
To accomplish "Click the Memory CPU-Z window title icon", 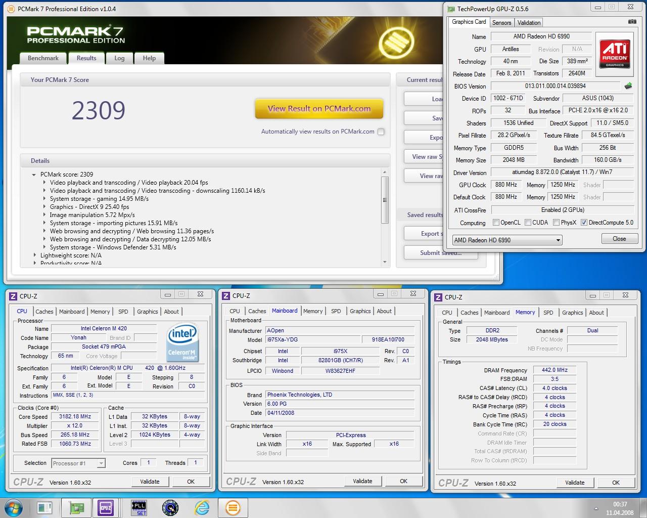I will pyautogui.click(x=438, y=297).
